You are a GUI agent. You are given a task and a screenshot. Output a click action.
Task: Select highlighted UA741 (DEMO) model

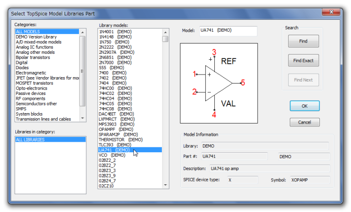[x=130, y=150]
